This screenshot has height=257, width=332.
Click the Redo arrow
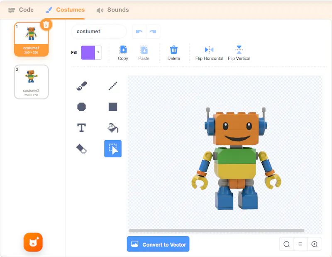[x=153, y=32]
